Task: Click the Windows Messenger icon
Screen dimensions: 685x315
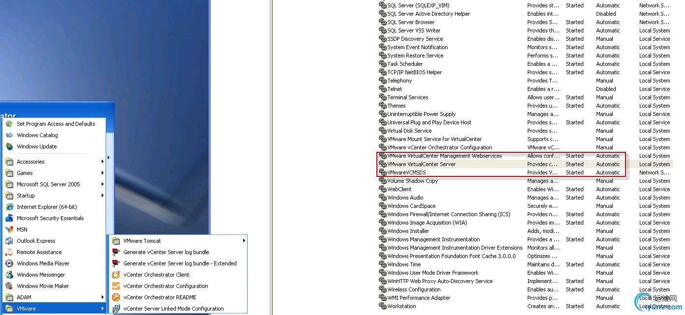Action: pyautogui.click(x=9, y=275)
